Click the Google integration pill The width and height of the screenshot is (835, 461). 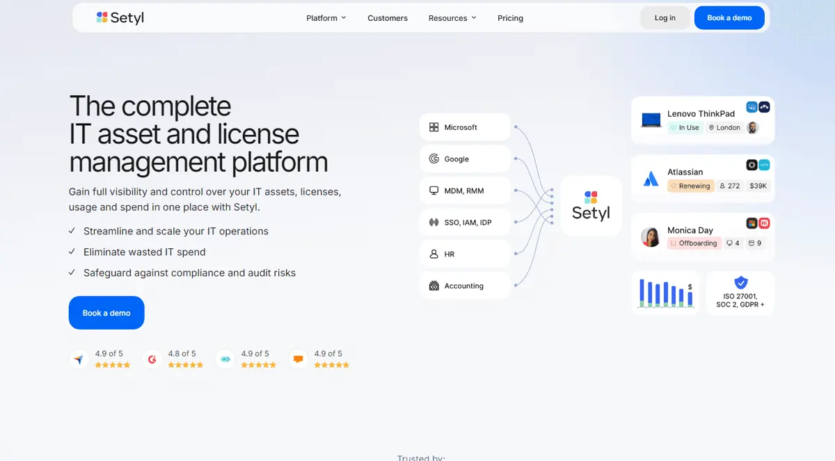465,159
